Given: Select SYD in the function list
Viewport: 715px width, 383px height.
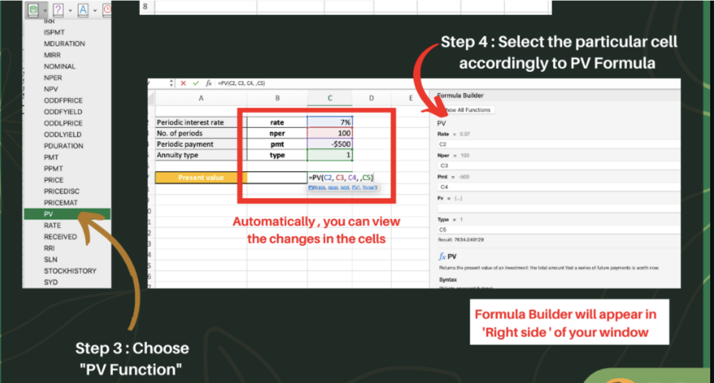Looking at the screenshot, I should (x=51, y=282).
